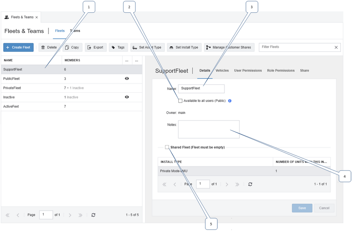Go to first page in install type grid
The image size is (352, 231).
pos(164,184)
